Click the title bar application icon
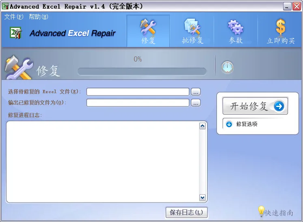 click(x=5, y=6)
